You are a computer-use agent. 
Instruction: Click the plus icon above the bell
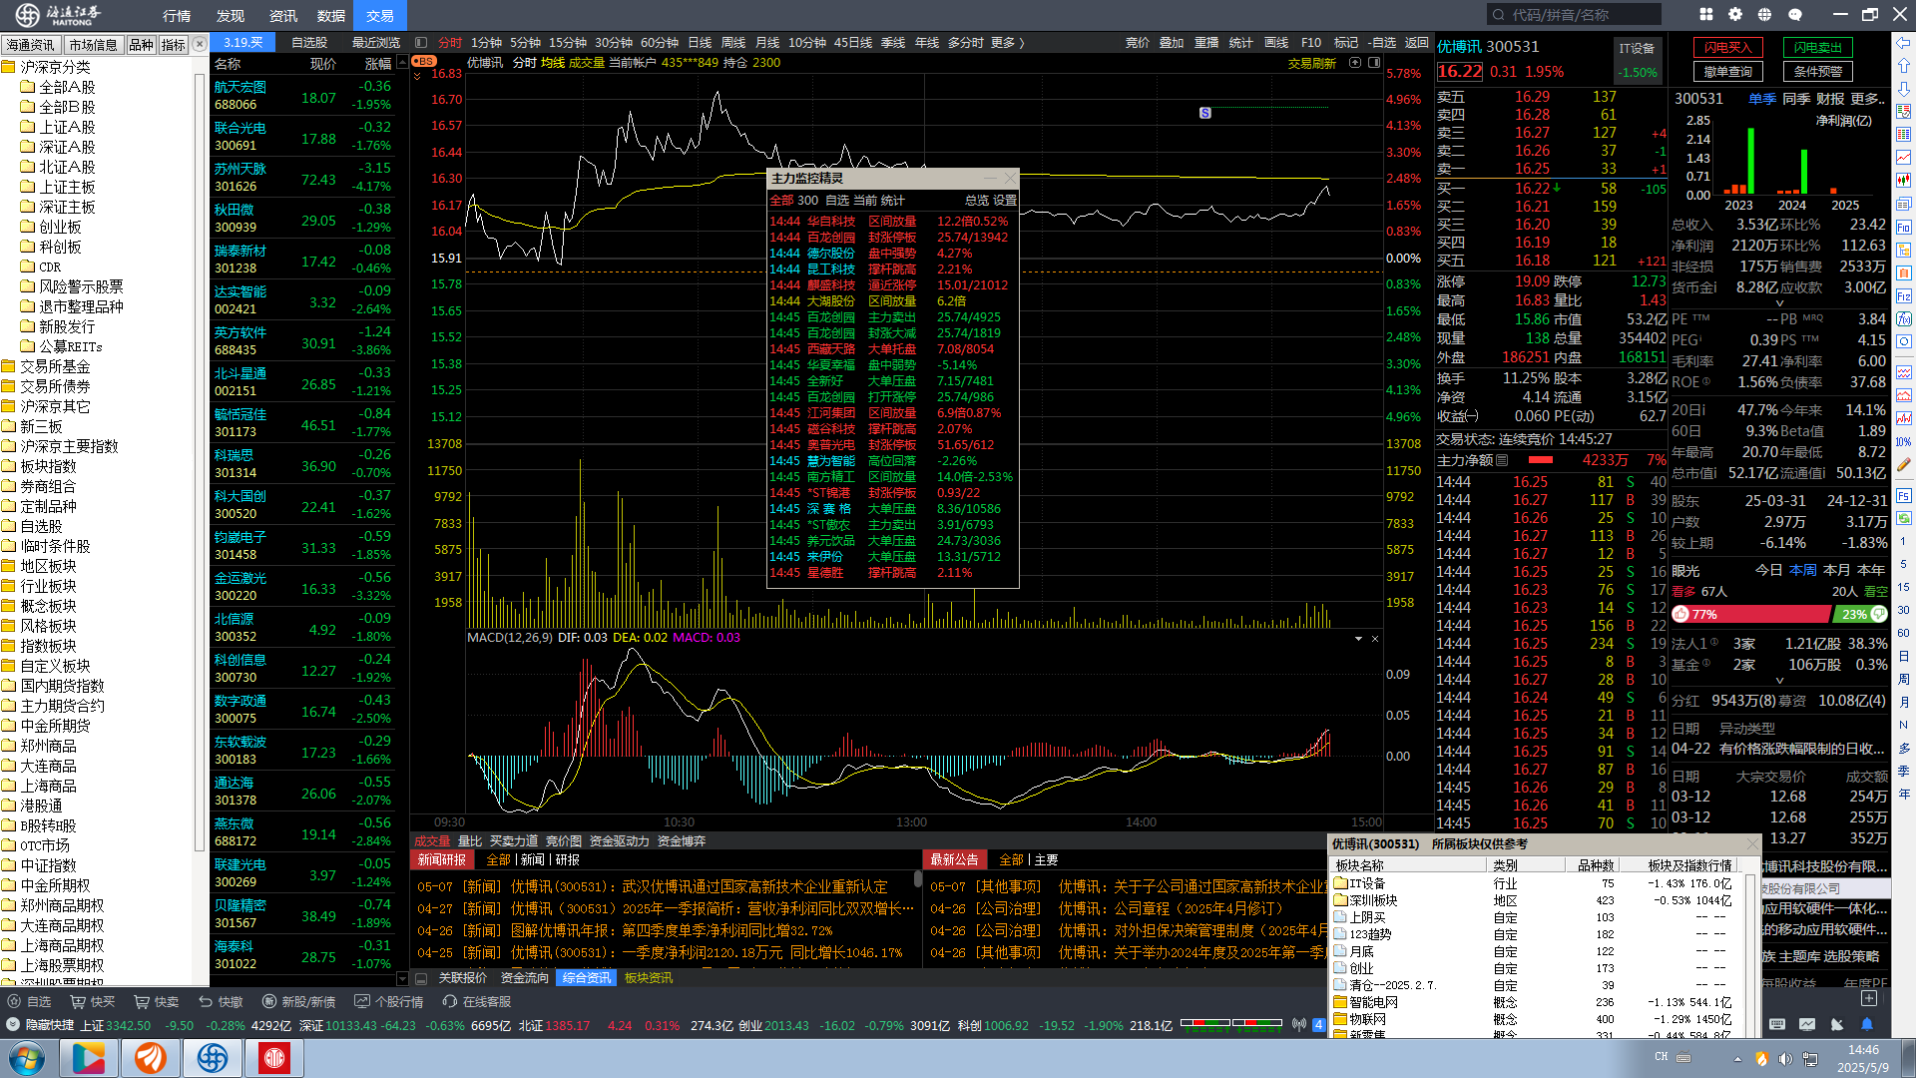pos(1869,998)
